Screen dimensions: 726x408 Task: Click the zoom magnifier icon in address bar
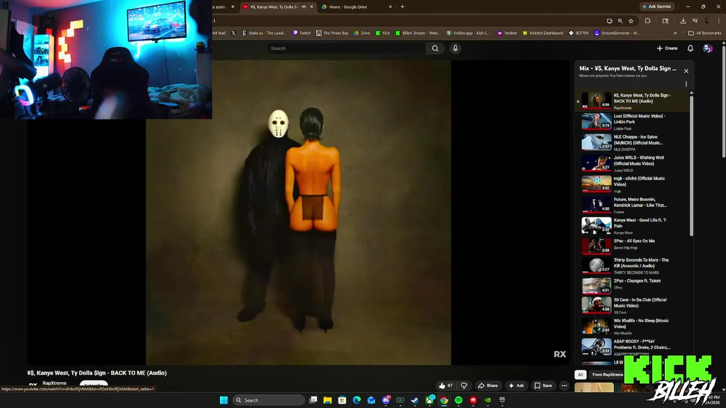[620, 21]
